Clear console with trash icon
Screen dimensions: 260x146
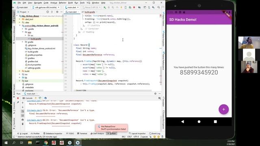pos(23,124)
